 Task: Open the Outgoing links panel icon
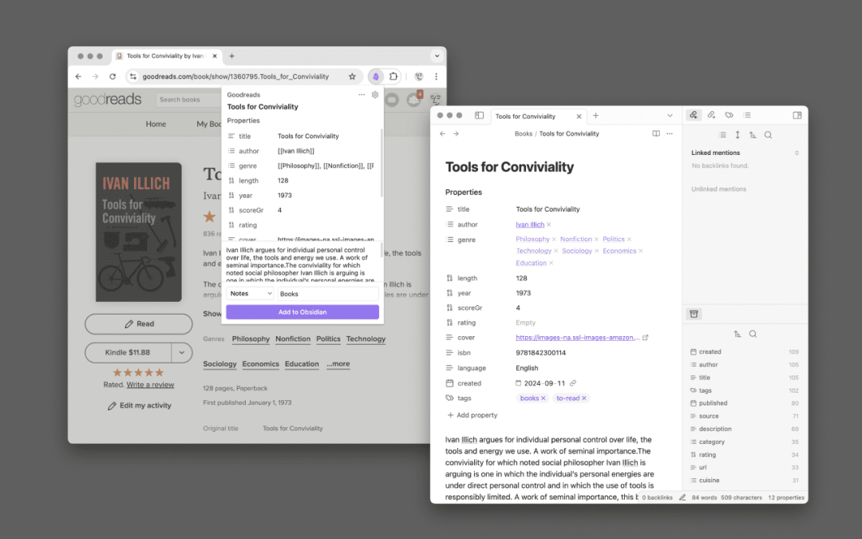pyautogui.click(x=711, y=115)
